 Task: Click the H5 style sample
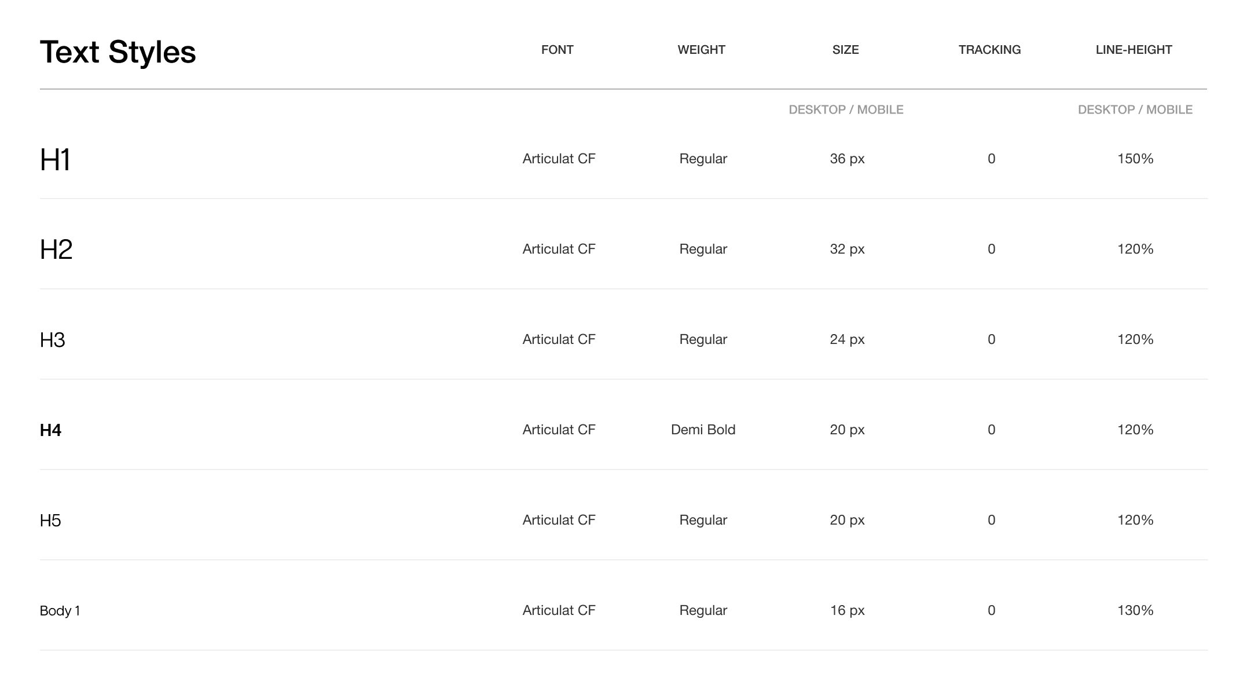coord(50,521)
